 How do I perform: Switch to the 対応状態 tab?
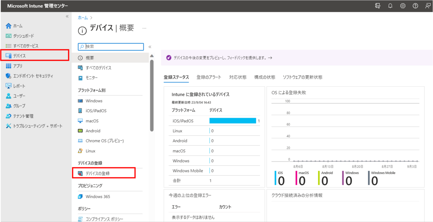pos(238,77)
